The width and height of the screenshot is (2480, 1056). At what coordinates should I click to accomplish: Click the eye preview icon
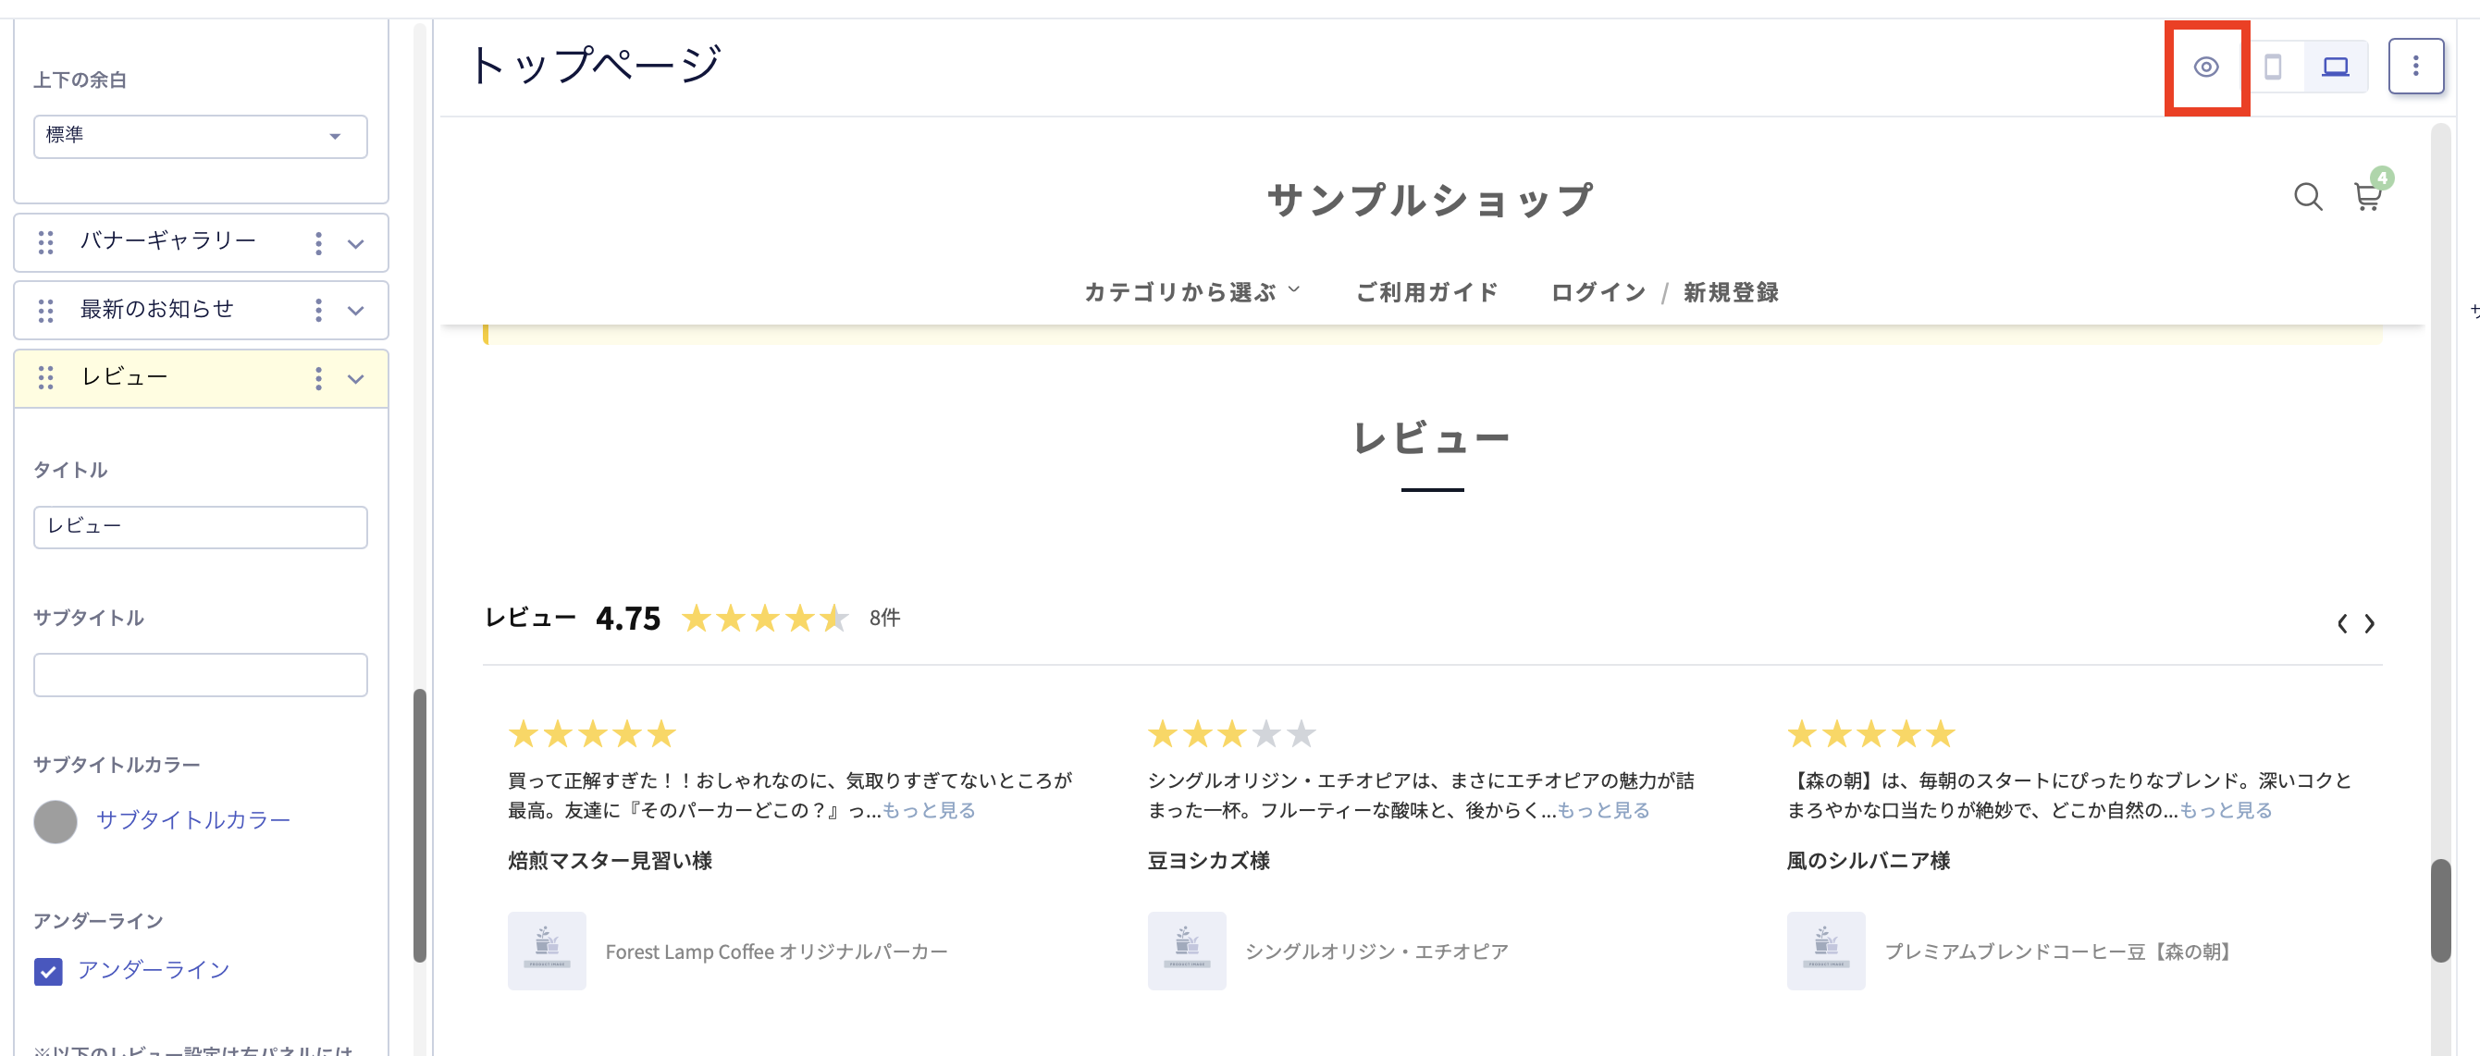[2205, 67]
